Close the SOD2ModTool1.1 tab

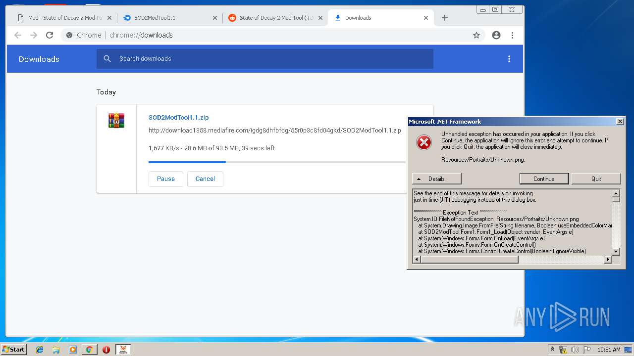(215, 18)
